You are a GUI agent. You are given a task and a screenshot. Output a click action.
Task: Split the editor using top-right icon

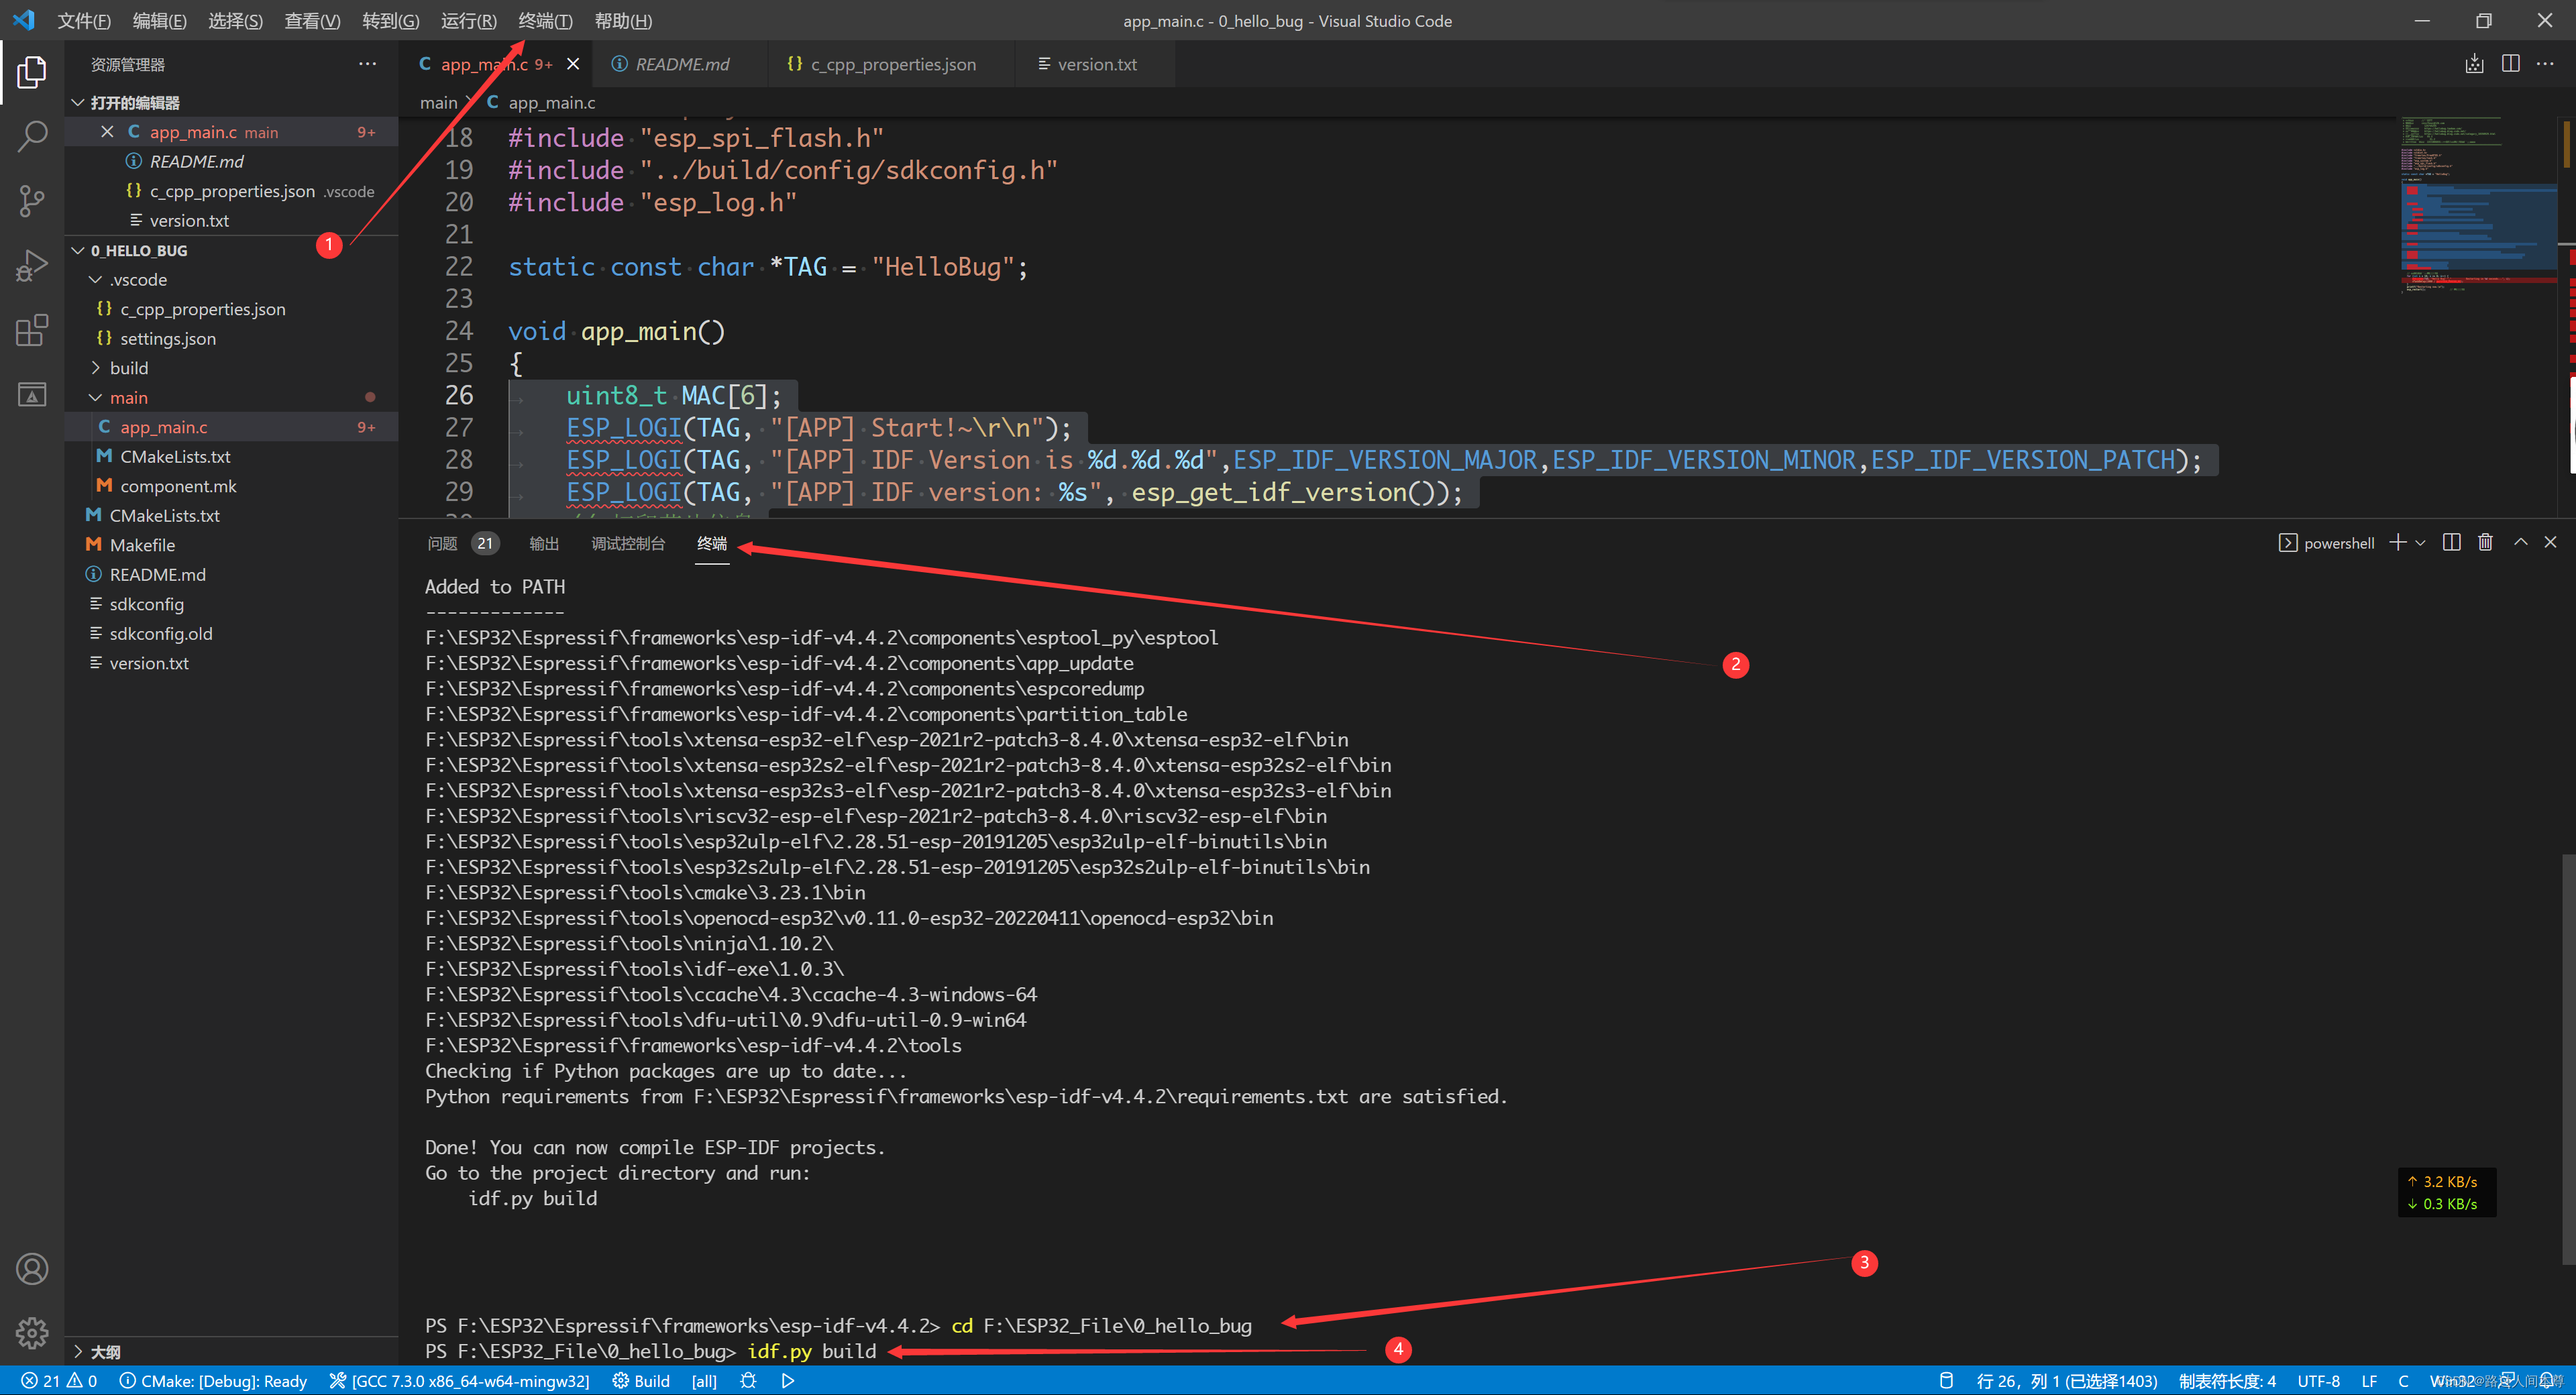pos(2511,63)
